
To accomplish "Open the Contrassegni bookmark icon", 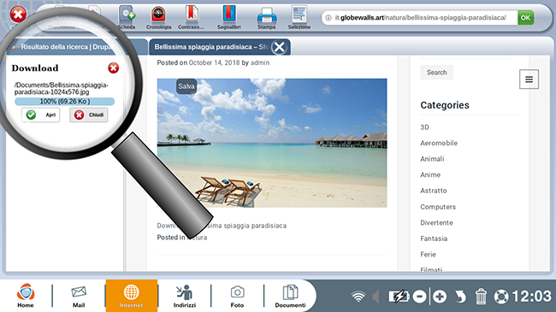I will 191,17.
